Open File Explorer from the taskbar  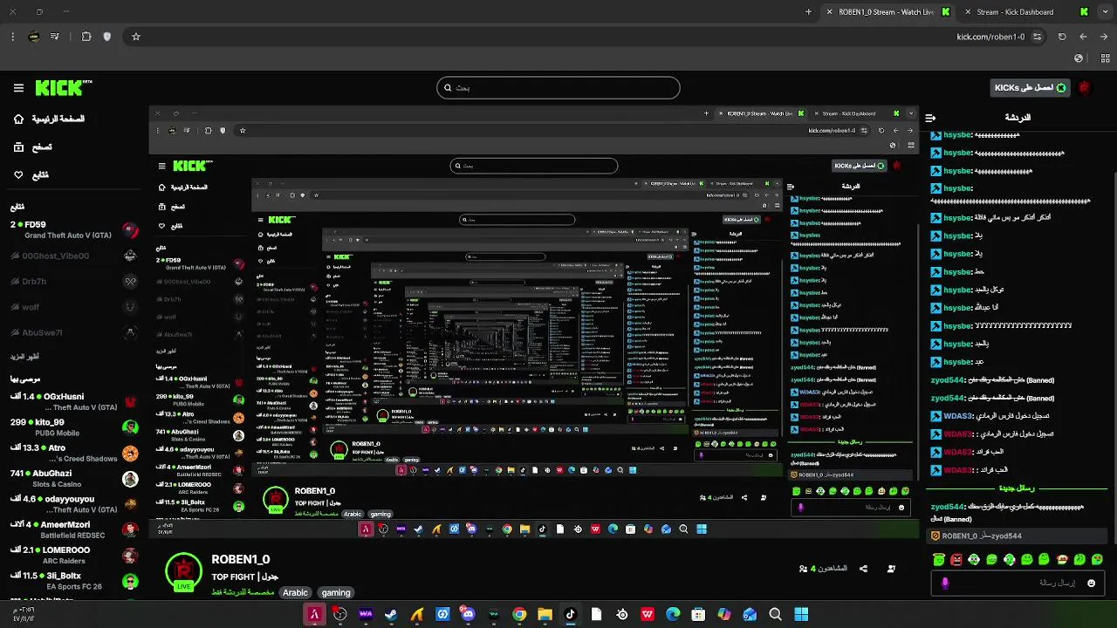click(x=545, y=614)
